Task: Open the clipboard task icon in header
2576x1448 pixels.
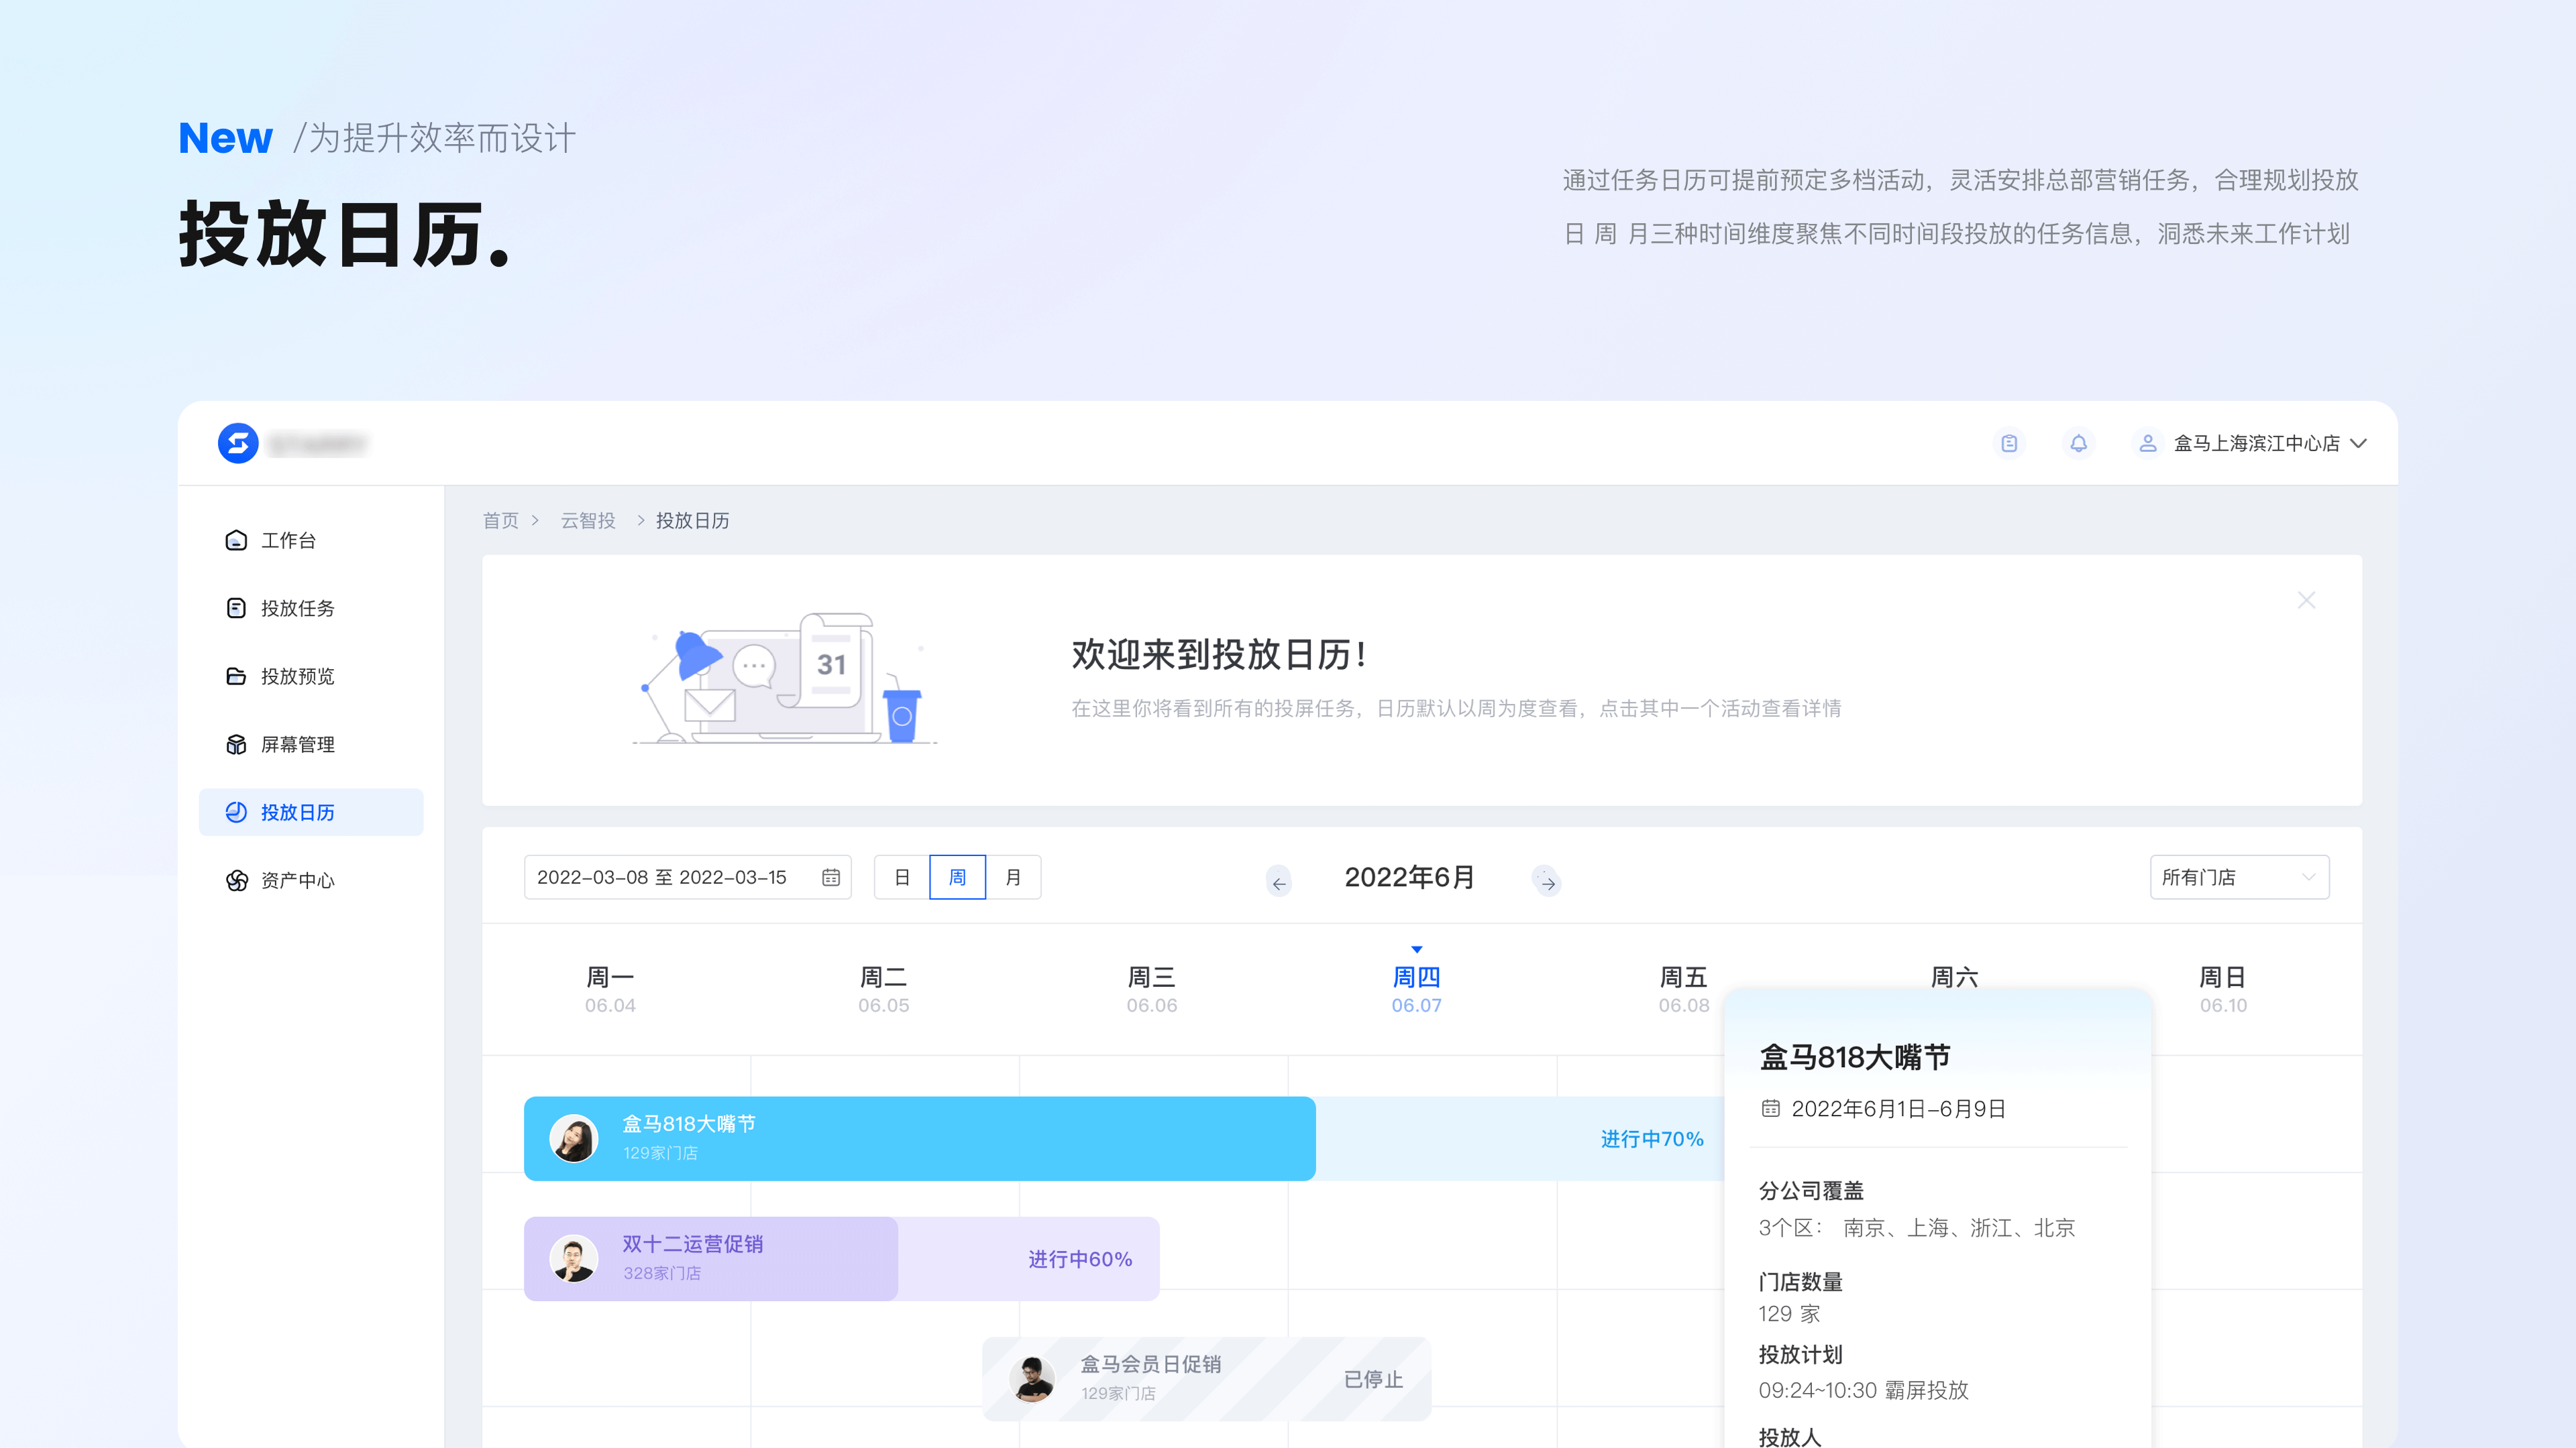Action: click(x=2009, y=442)
